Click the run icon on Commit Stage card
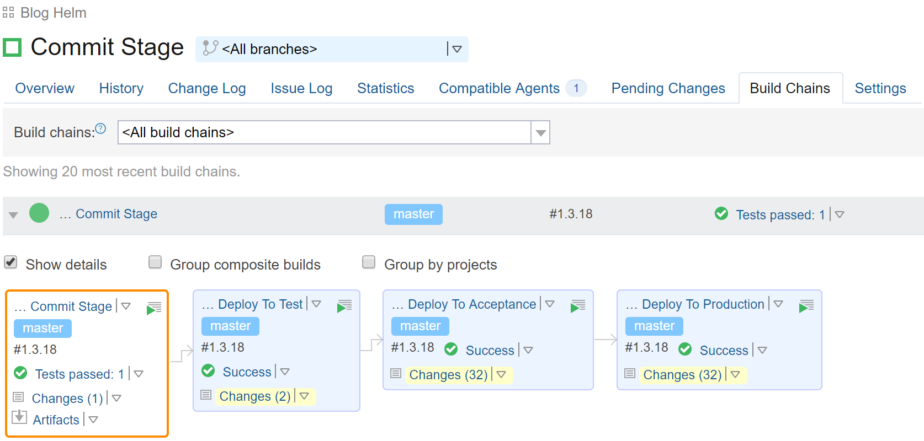This screenshot has height=441, width=924. pos(154,308)
